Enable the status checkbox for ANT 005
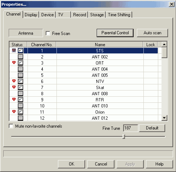 pos(20,75)
